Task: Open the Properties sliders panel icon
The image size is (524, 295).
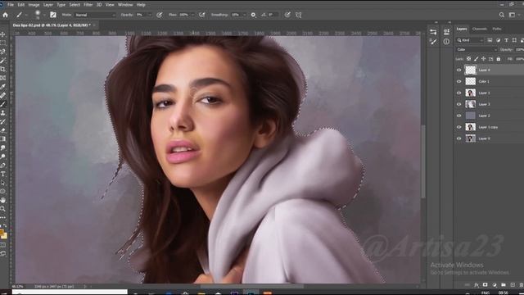Action: point(433,32)
